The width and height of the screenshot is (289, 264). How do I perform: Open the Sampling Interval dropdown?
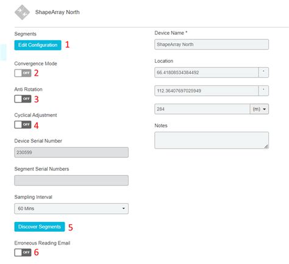(x=71, y=209)
